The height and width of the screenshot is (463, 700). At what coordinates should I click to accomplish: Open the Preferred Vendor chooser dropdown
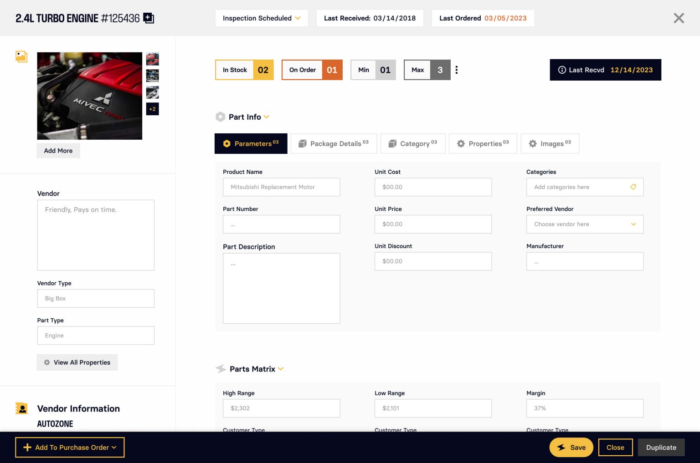[x=633, y=224]
